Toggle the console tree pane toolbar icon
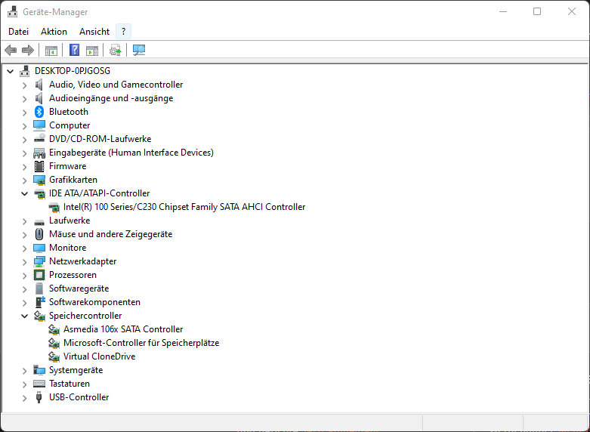The height and width of the screenshot is (432, 590). (x=51, y=50)
